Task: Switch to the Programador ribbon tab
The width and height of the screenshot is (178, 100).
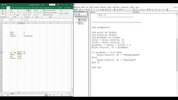Action: click(46, 8)
